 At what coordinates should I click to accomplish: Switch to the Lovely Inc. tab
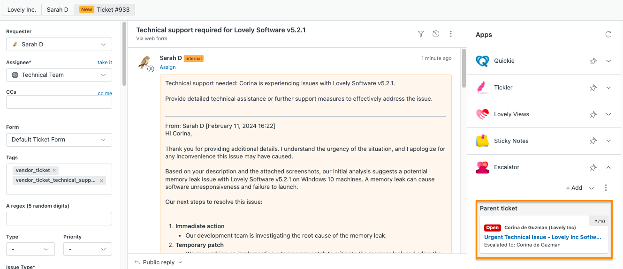[22, 9]
